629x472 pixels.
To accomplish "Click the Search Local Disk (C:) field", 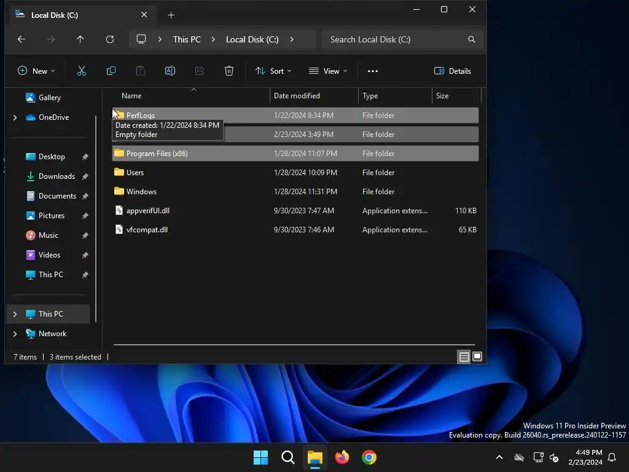I will point(401,39).
